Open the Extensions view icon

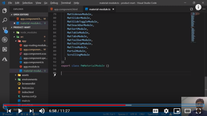coord(5,49)
